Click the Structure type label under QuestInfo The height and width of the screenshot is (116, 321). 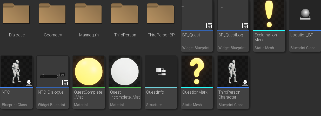pos(154,105)
